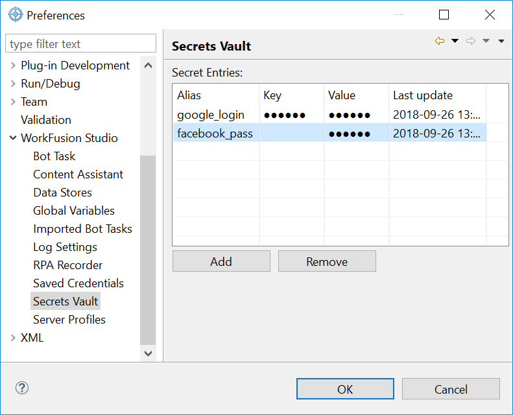Close the Preferences dialog
513x415 pixels.
tap(490, 15)
